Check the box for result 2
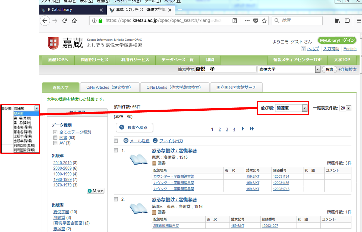 pos(116,199)
